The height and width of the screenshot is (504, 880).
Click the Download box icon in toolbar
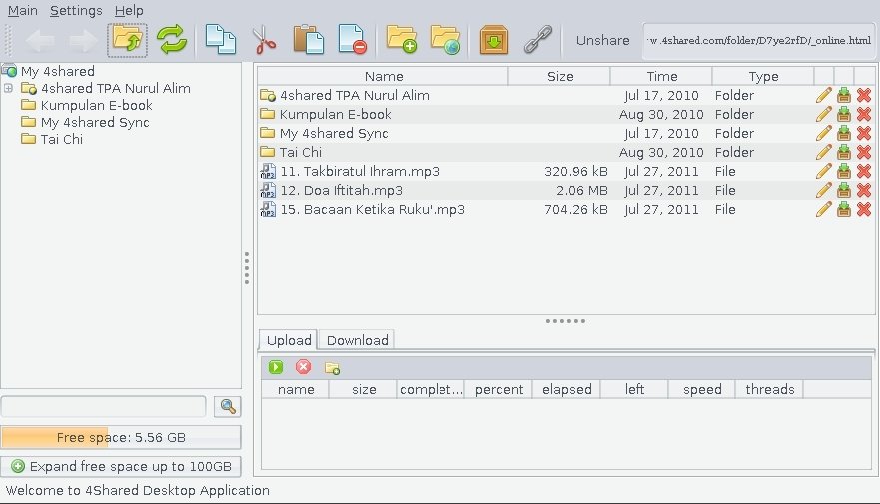(x=493, y=40)
